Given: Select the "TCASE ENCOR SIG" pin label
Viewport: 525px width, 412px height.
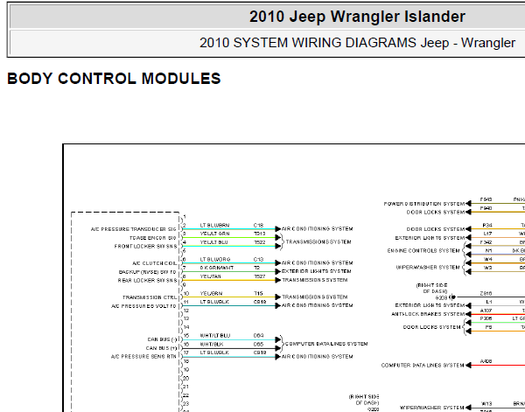Looking at the screenshot, I should pos(152,238).
